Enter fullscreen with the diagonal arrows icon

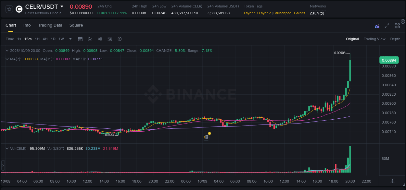pos(387,26)
